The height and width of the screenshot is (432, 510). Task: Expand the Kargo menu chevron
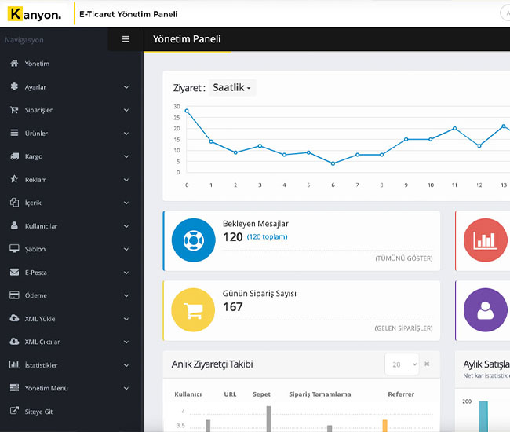[126, 156]
